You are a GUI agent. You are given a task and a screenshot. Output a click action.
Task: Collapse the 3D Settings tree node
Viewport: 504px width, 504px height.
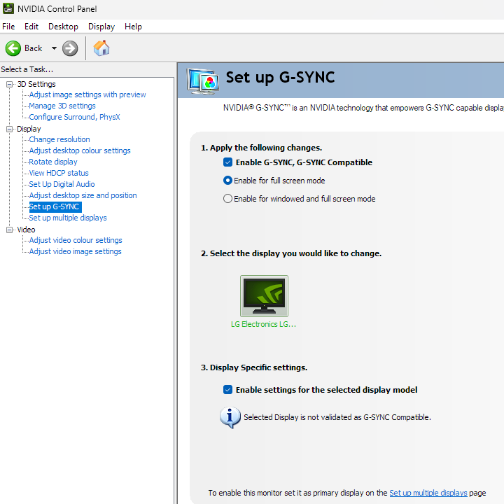point(9,84)
